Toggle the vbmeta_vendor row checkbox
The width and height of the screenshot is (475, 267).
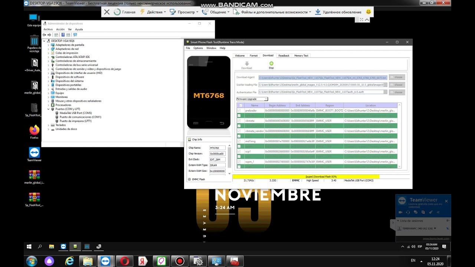[x=239, y=131]
